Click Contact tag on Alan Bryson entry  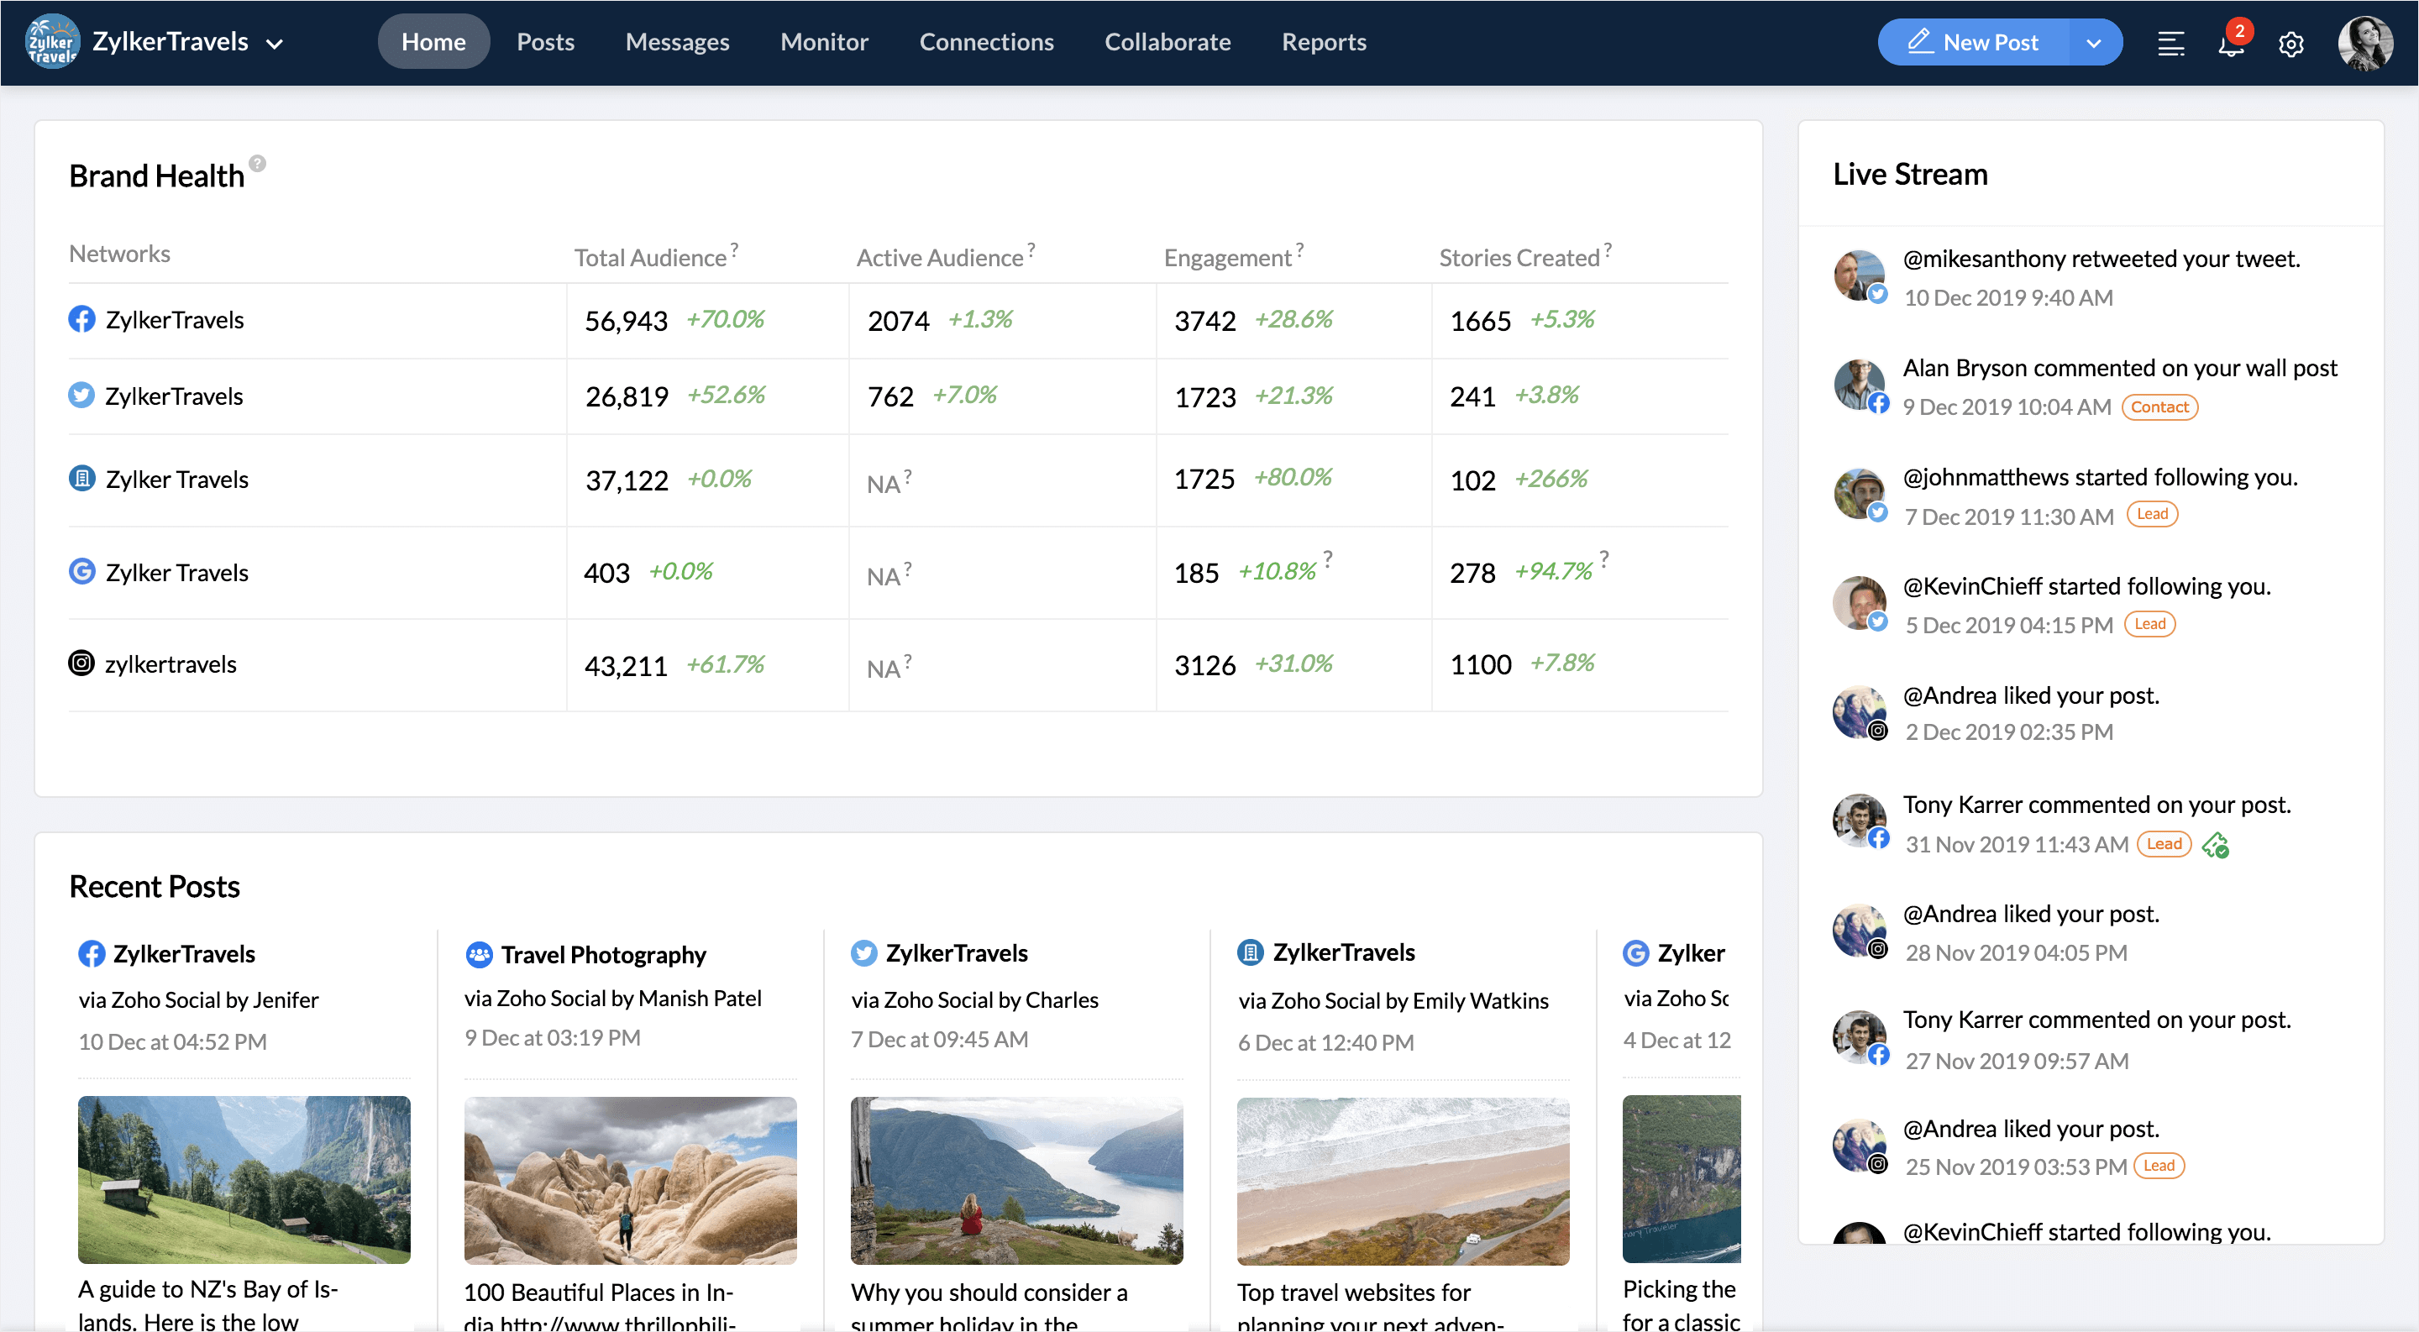[2159, 406]
